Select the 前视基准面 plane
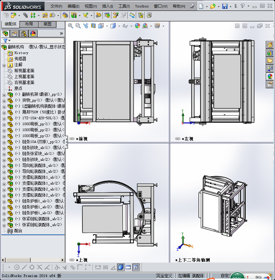This screenshot has height=280, width=275. (x=24, y=71)
